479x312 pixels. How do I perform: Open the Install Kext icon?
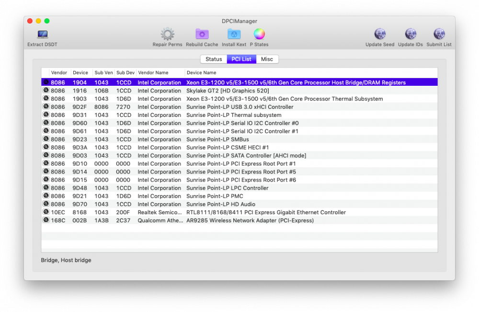coord(234,34)
